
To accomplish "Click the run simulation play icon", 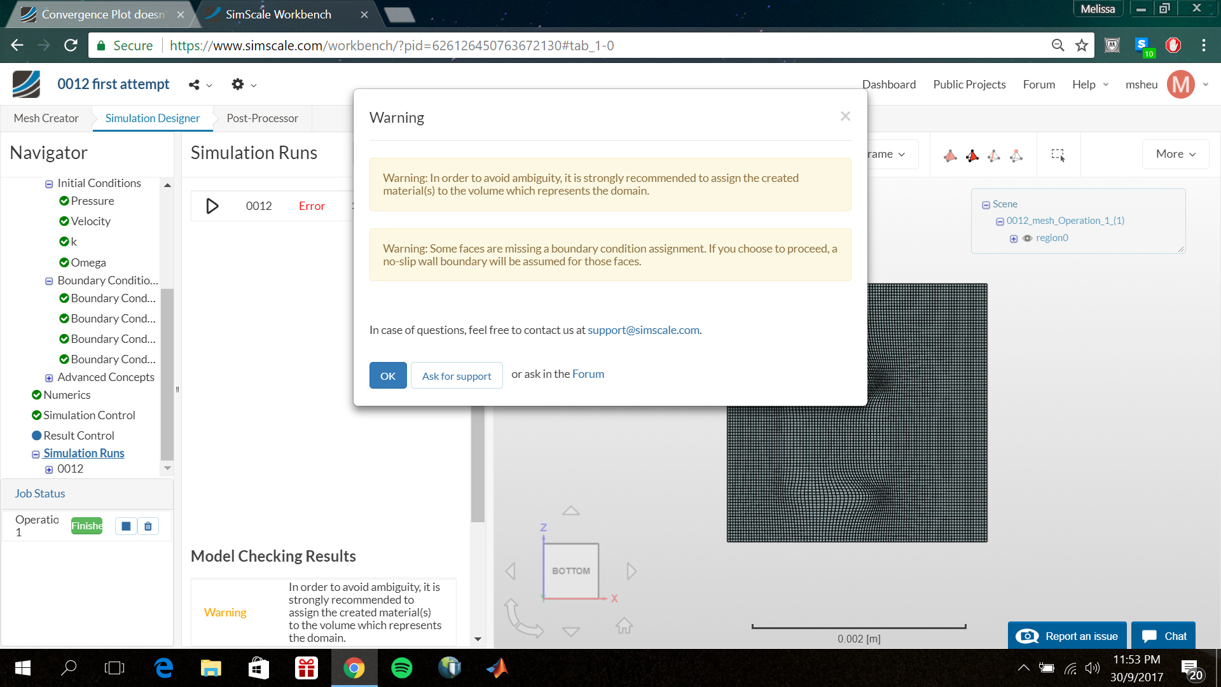I will [212, 206].
